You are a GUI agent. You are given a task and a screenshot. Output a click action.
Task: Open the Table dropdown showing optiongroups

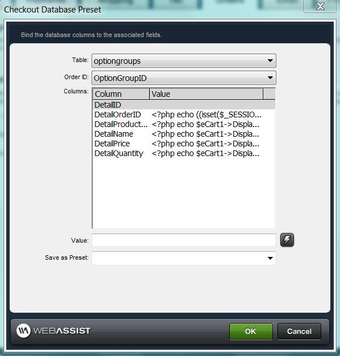pos(184,60)
